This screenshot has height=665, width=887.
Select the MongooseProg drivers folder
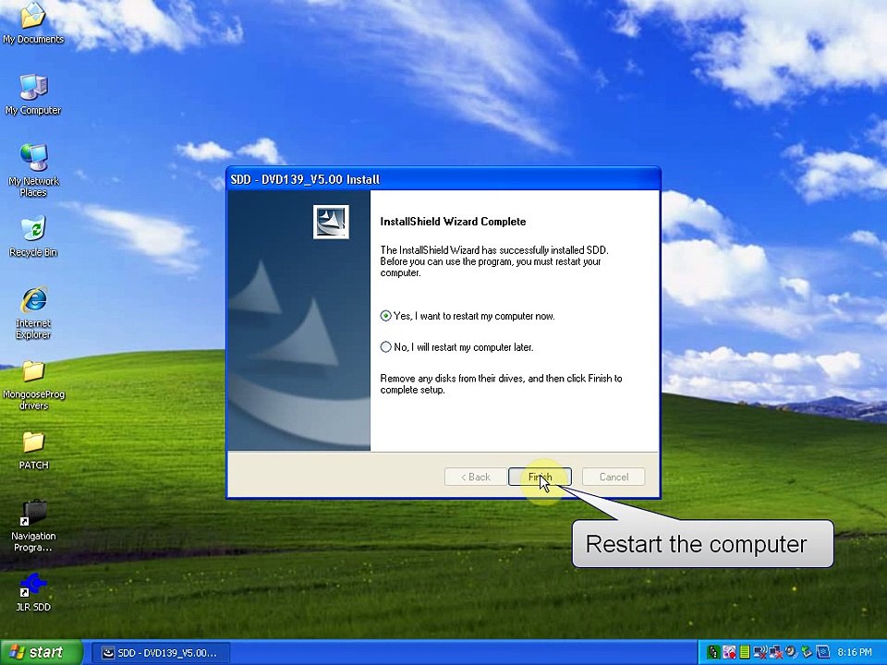coord(33,384)
